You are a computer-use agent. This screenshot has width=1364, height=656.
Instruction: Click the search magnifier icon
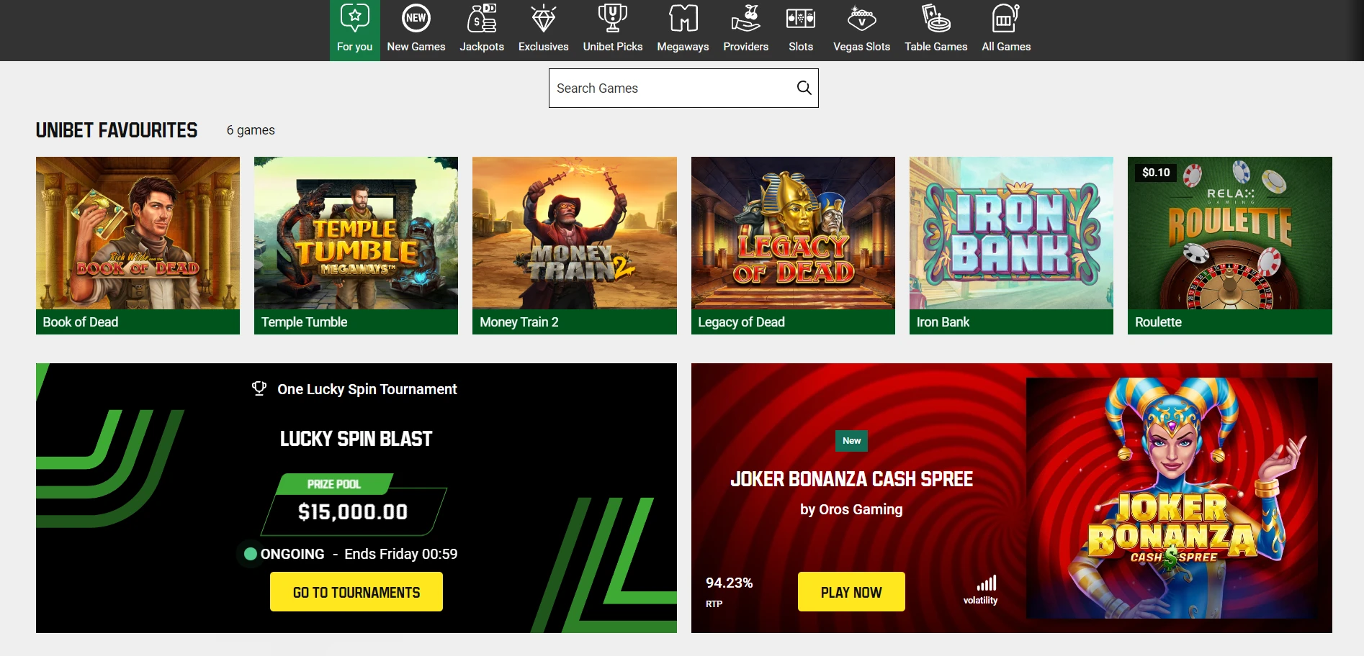coord(804,88)
